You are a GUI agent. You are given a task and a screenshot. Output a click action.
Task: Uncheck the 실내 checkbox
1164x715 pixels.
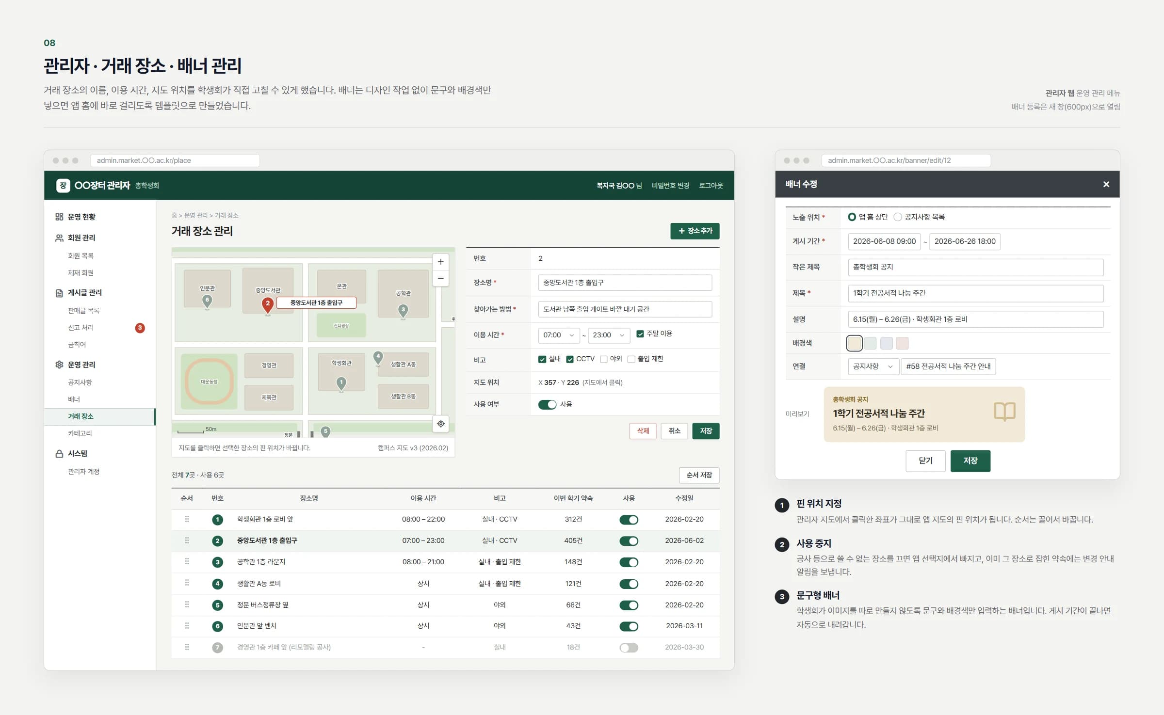pyautogui.click(x=542, y=359)
